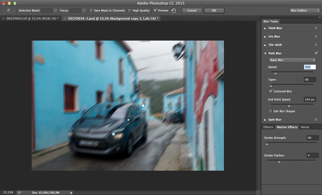The height and width of the screenshot is (195, 322).
Task: Select the path blur upper end point
Action: [143, 106]
